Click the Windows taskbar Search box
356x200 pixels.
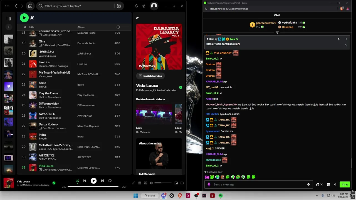149,196
